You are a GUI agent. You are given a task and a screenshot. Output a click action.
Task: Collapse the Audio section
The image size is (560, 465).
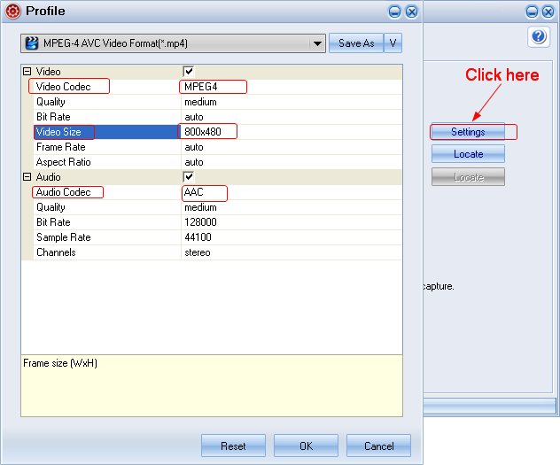click(27, 176)
